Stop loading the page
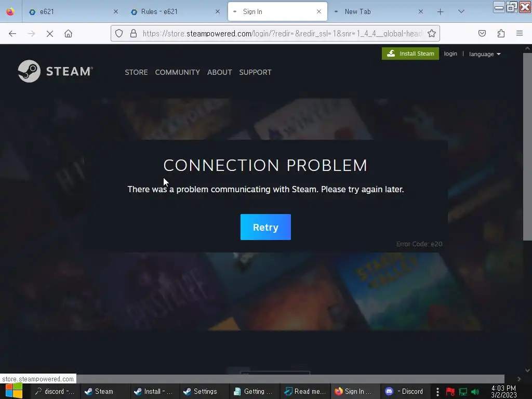Image resolution: width=532 pixels, height=399 pixels. 50,34
